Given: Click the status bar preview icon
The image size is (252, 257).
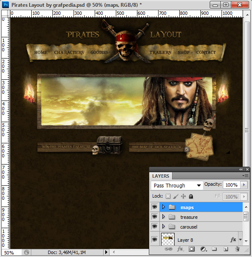Looking at the screenshot, I should [x=27, y=252].
